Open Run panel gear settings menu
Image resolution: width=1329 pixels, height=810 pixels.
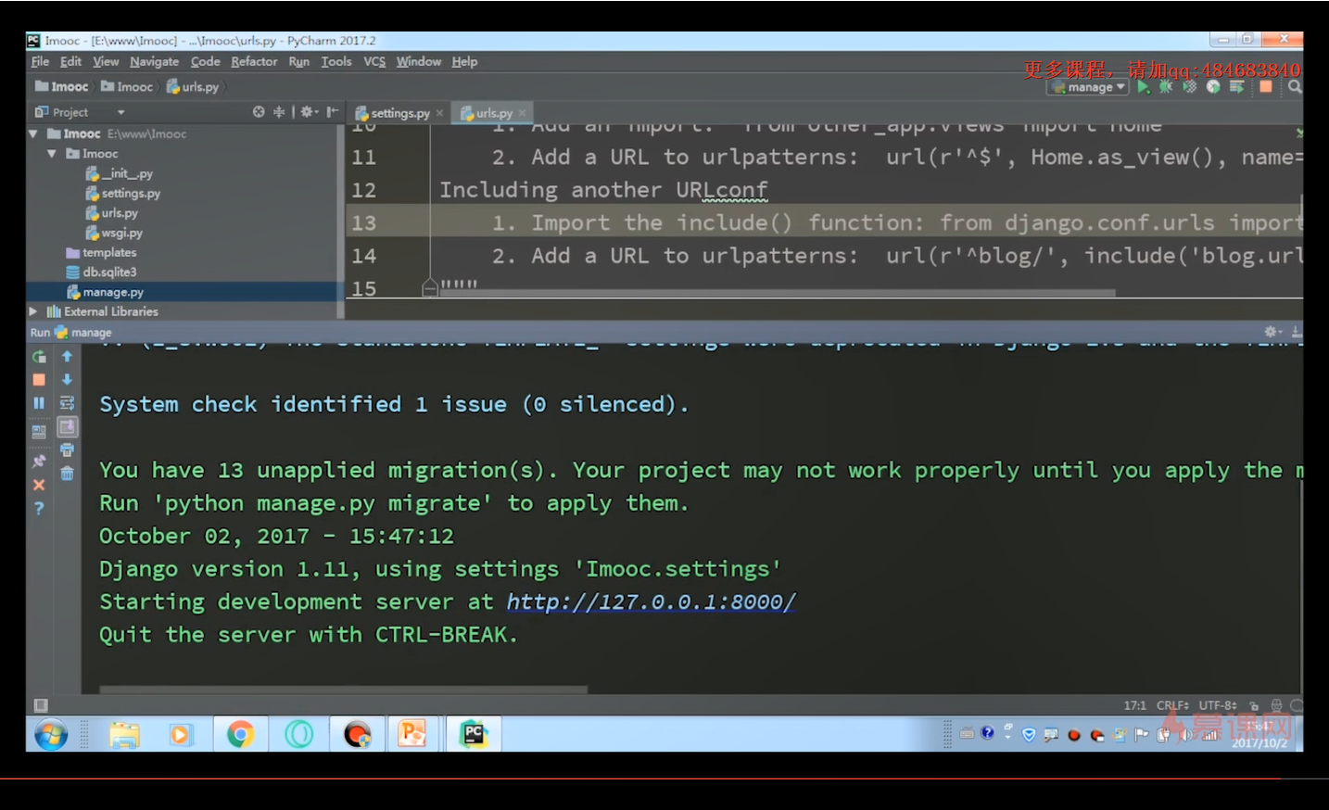coord(1273,332)
